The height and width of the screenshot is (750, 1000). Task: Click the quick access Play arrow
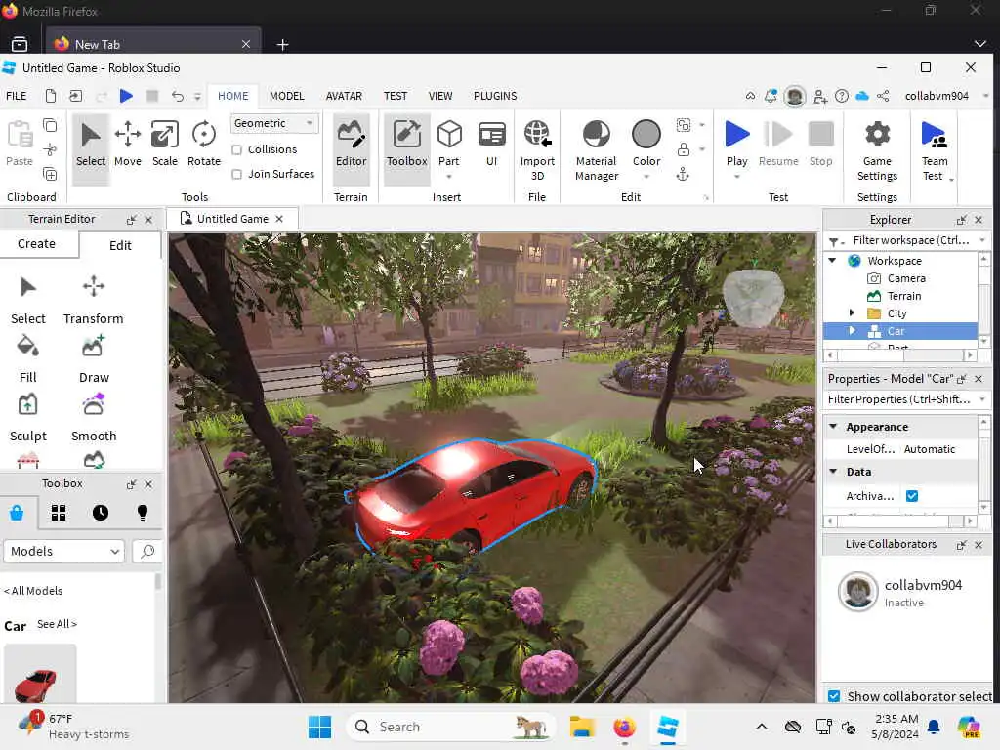click(126, 96)
